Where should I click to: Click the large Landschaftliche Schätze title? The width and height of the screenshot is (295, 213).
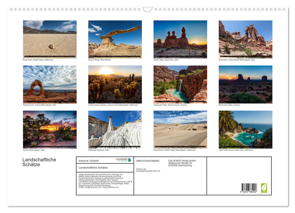click(39, 162)
